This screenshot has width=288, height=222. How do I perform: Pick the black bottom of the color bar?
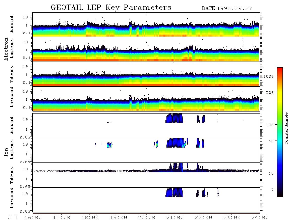pyautogui.click(x=280, y=194)
